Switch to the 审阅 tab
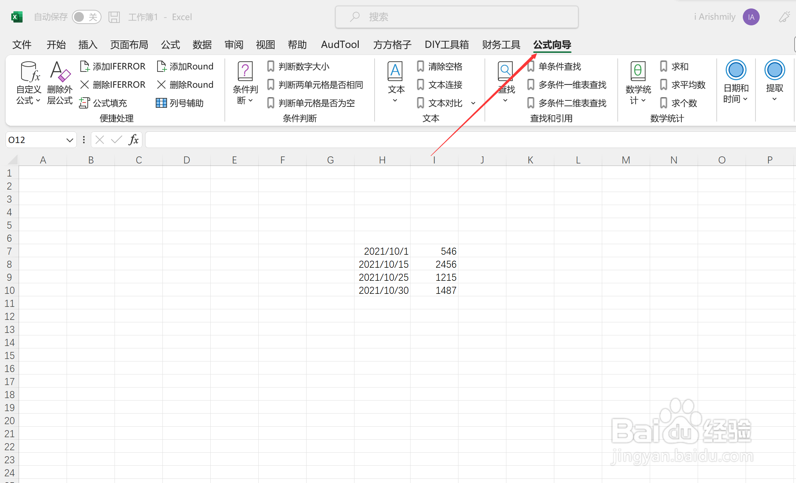Viewport: 796px width, 483px height. (x=234, y=45)
